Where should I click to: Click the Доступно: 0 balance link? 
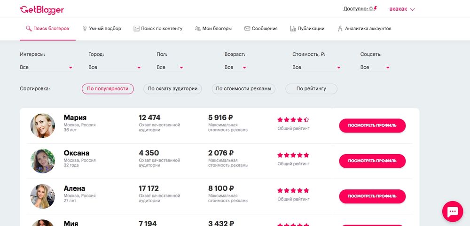coord(360,9)
